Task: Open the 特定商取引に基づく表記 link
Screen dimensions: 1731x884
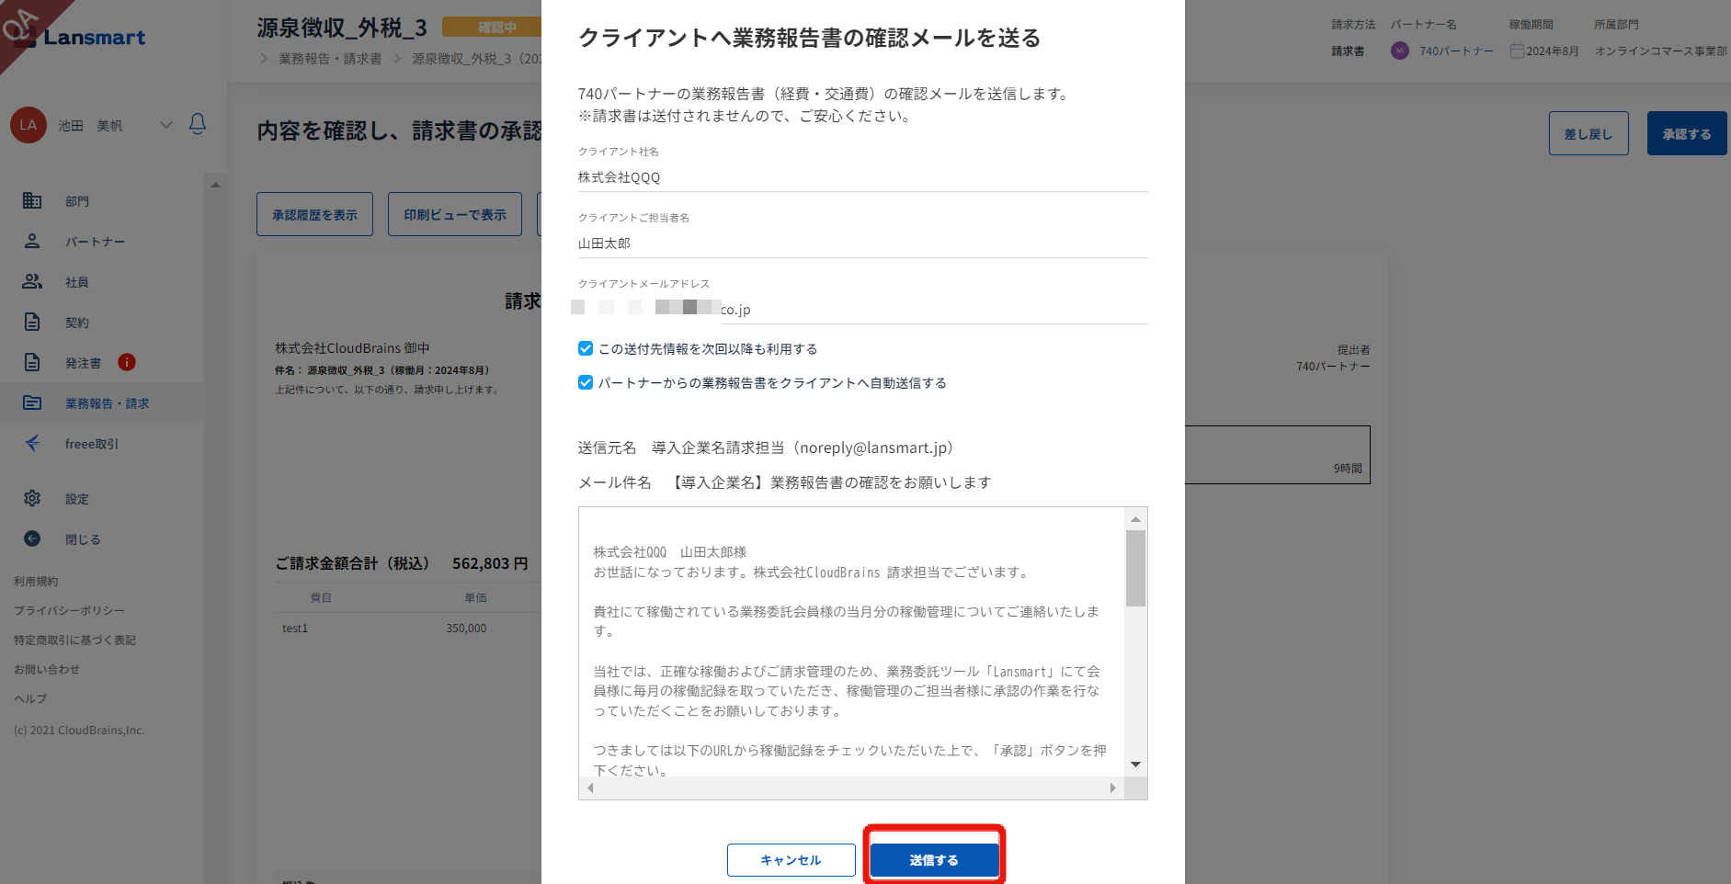Action: pos(74,640)
